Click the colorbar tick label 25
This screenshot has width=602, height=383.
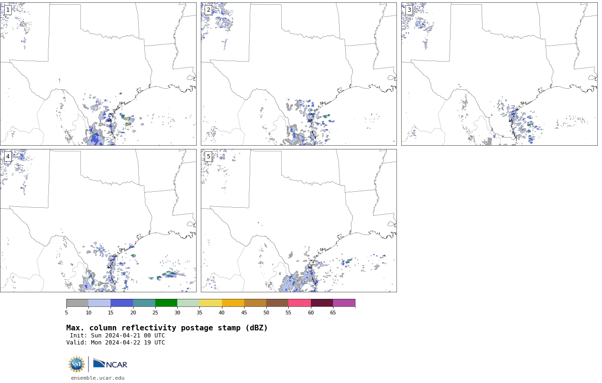pyautogui.click(x=155, y=313)
